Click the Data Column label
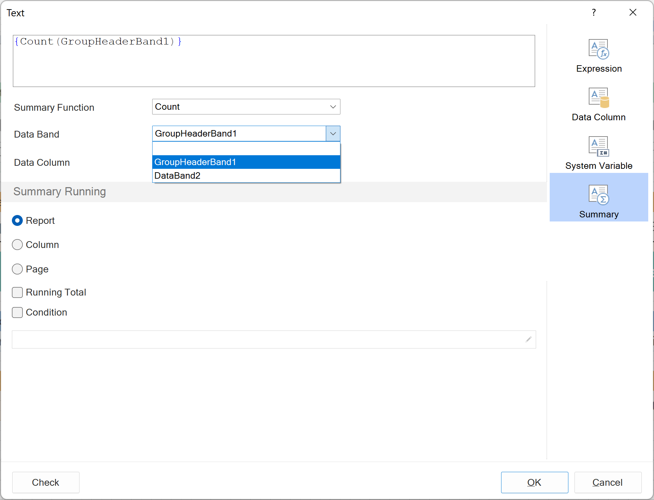The image size is (654, 500). click(x=42, y=162)
